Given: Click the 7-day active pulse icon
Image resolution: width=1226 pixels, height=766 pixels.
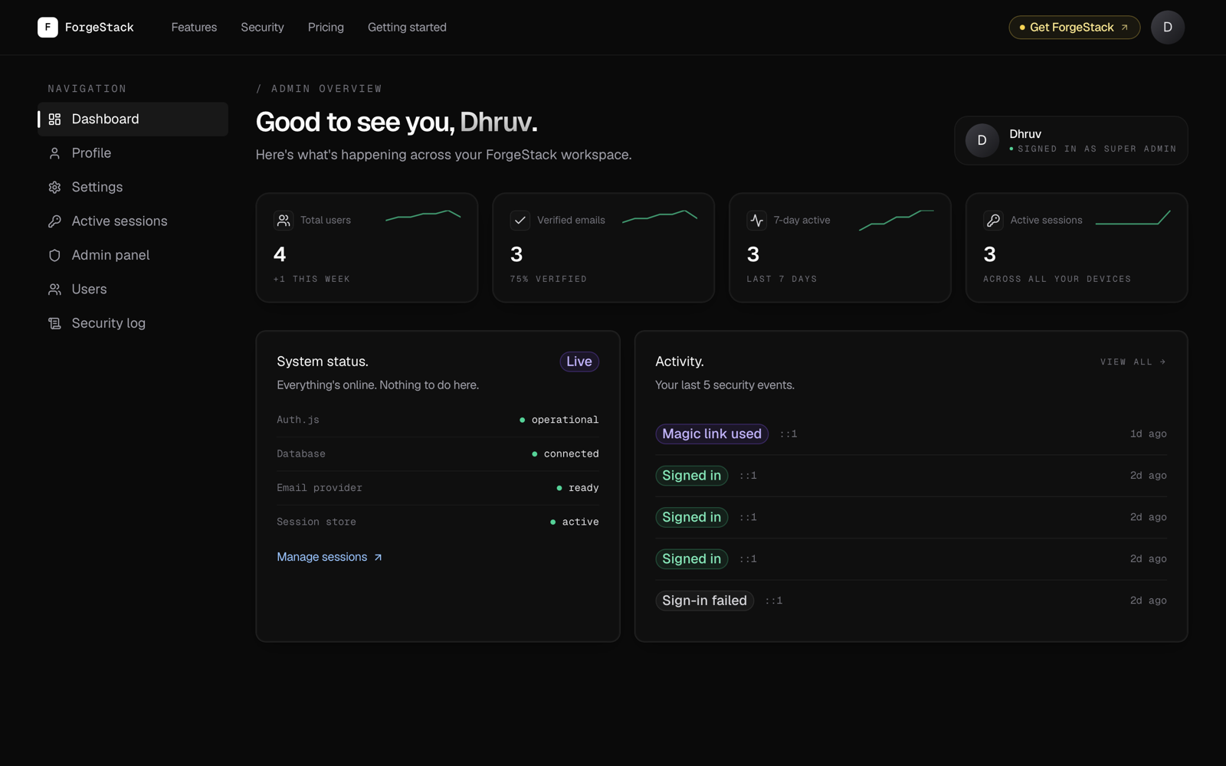Looking at the screenshot, I should point(757,221).
